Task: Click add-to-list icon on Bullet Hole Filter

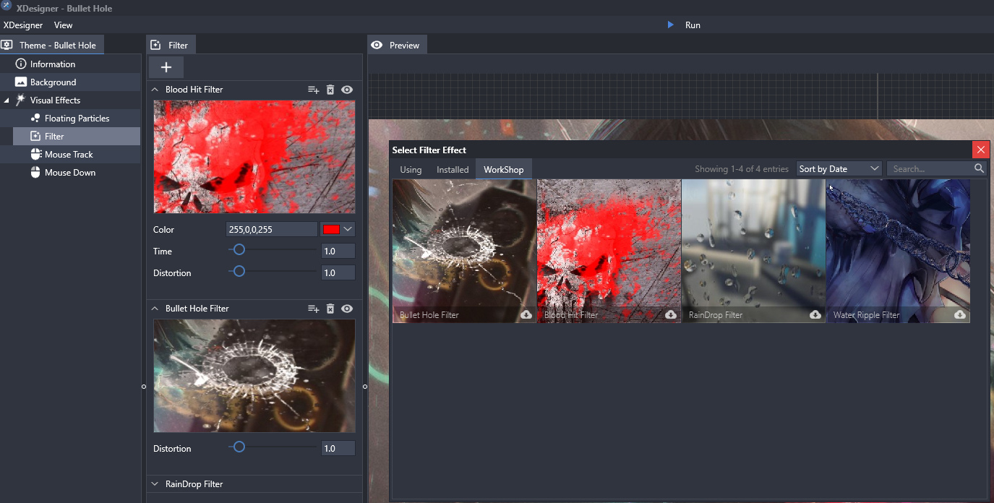Action: [x=313, y=309]
